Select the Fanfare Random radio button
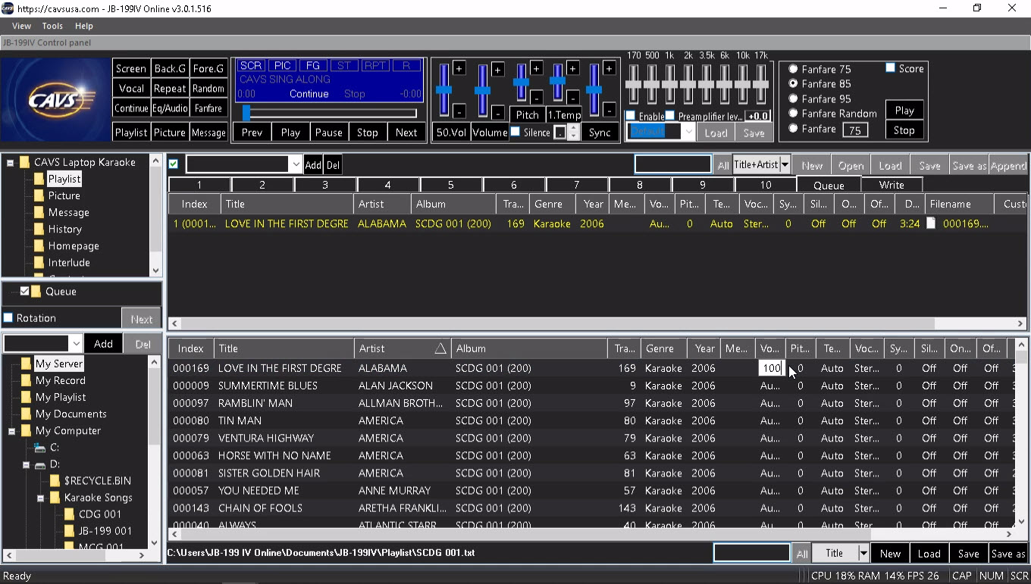Viewport: 1031px width, 584px height. (x=793, y=113)
